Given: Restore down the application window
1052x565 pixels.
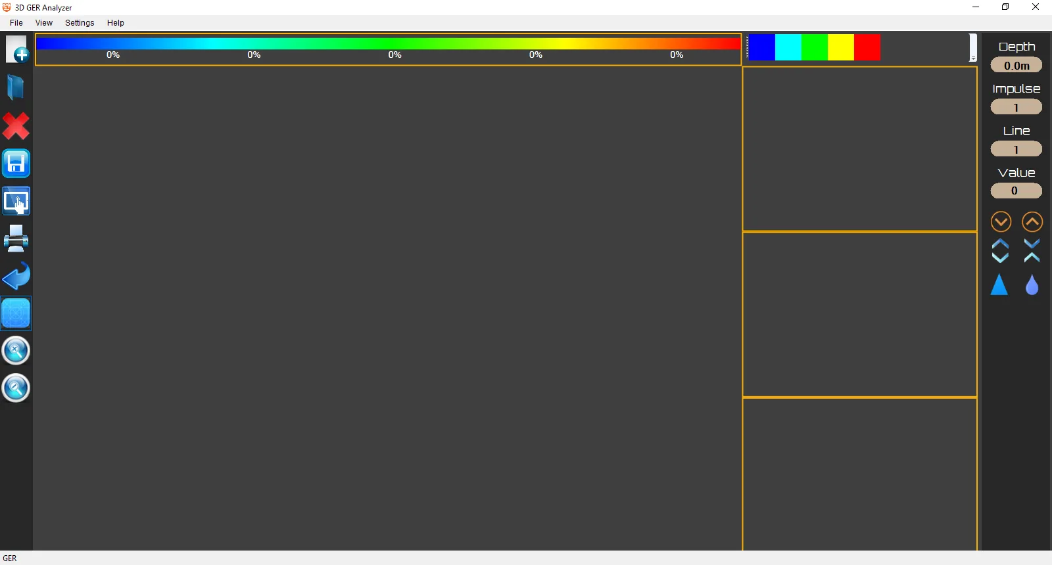Looking at the screenshot, I should (x=1005, y=7).
